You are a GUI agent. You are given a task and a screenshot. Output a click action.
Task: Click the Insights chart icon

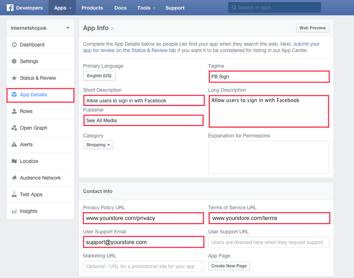tap(14, 211)
